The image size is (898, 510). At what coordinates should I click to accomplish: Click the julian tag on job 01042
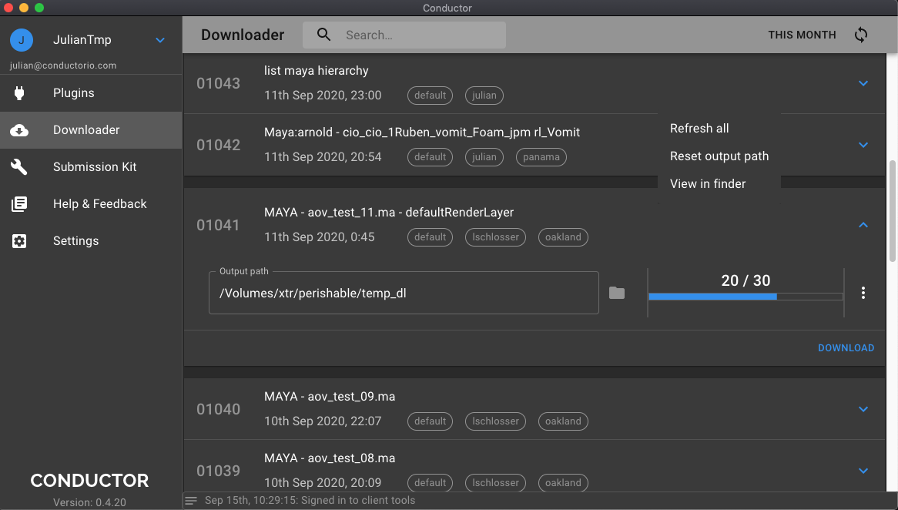pos(484,157)
